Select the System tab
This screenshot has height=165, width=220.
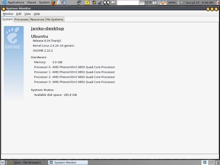point(8,19)
